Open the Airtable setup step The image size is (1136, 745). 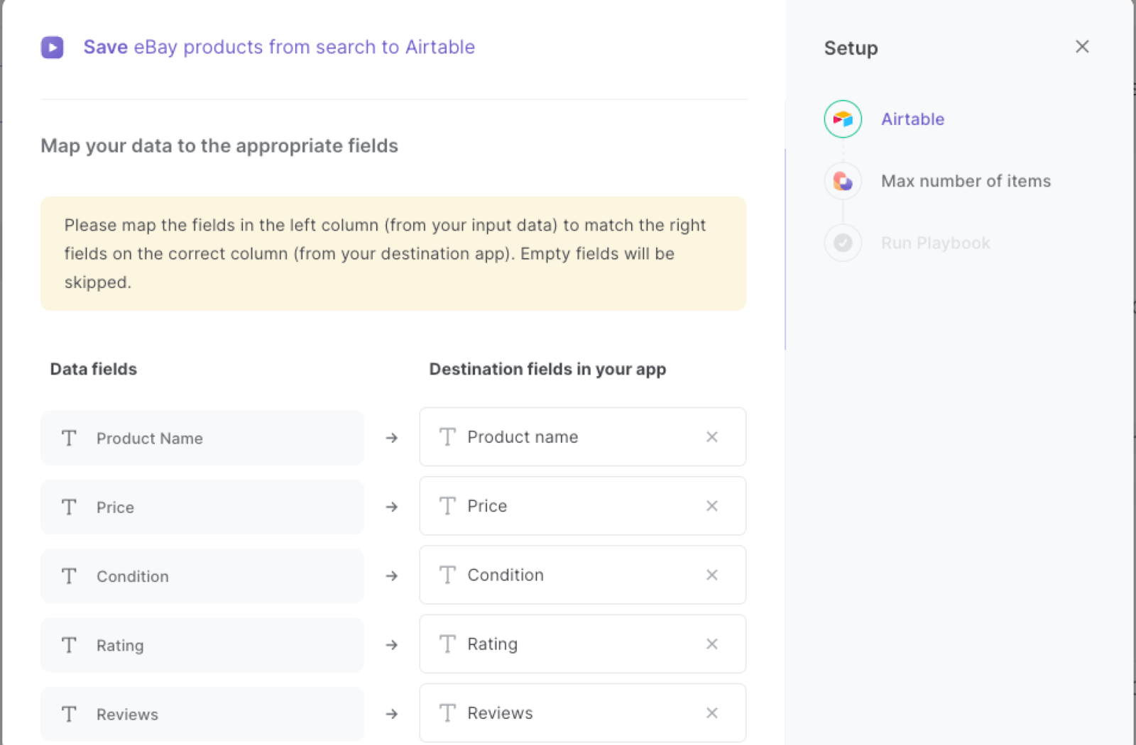[912, 119]
